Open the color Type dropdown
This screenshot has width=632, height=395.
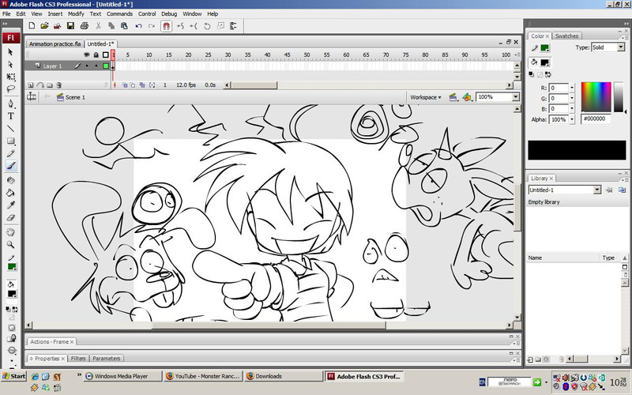point(621,47)
